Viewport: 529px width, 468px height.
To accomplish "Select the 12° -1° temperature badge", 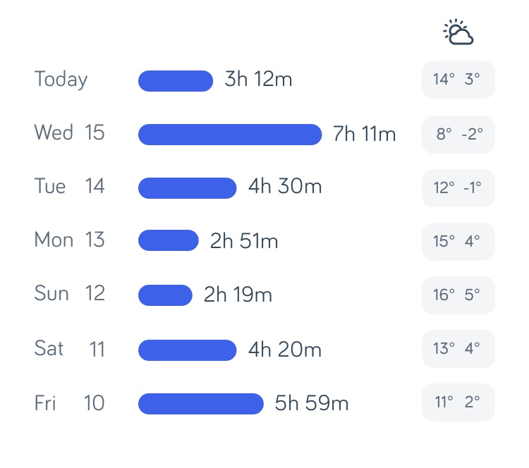I will [x=458, y=188].
